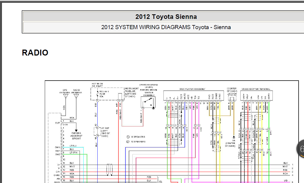The image size is (304, 183).
Task: Click the D131 connector label
Action: (x=65, y=125)
